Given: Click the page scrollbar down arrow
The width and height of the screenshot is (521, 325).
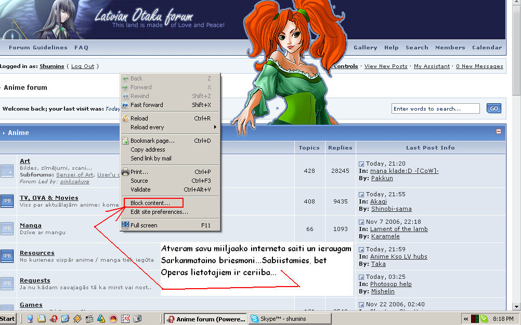Looking at the screenshot, I should pos(516,307).
